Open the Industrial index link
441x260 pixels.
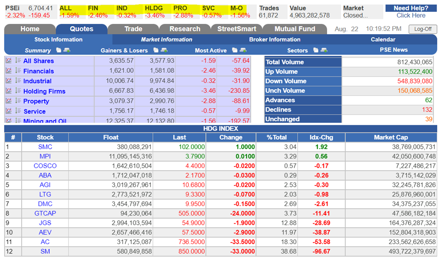tap(37, 81)
